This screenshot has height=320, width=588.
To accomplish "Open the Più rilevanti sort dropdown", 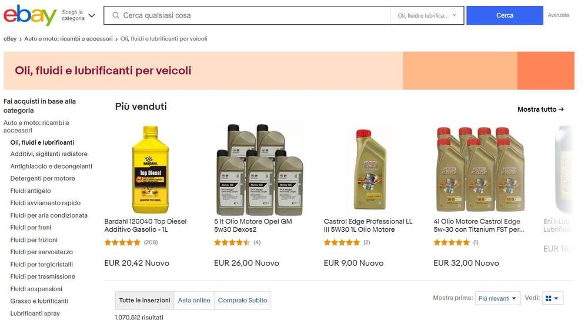I will (497, 298).
